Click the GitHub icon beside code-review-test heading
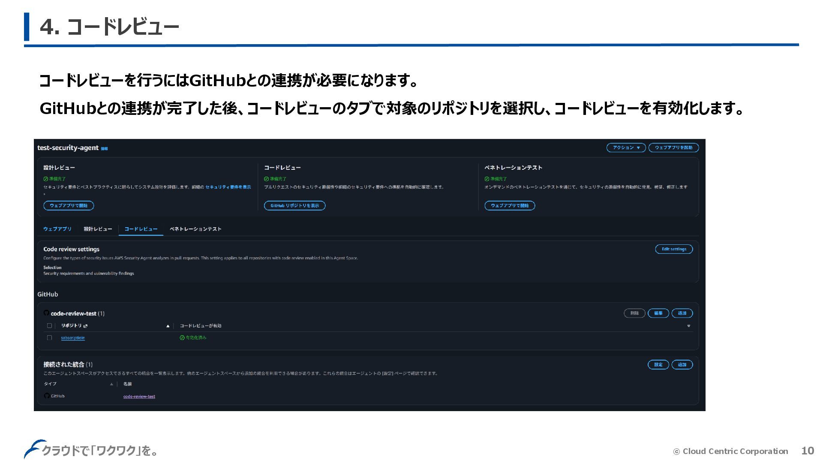 (x=46, y=313)
